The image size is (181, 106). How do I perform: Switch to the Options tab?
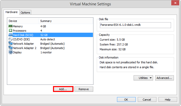pyautogui.click(x=25, y=13)
